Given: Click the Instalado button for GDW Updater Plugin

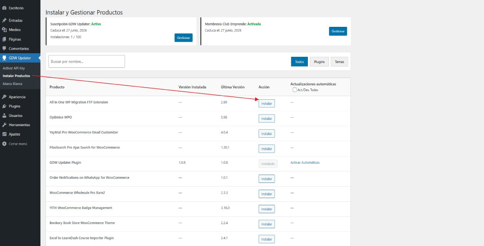Looking at the screenshot, I should (x=268, y=164).
